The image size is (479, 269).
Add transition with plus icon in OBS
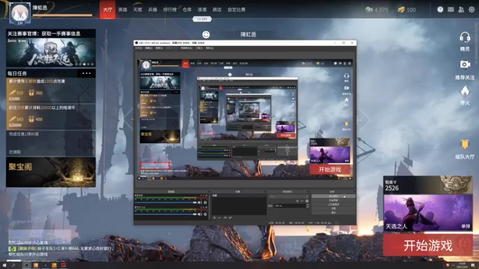297,201
